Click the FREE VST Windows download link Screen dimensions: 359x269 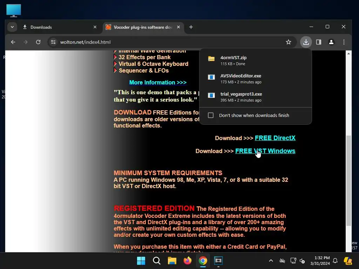click(x=265, y=151)
